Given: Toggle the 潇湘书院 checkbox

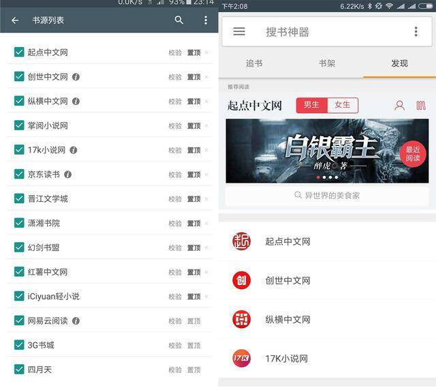Looking at the screenshot, I should (19, 223).
